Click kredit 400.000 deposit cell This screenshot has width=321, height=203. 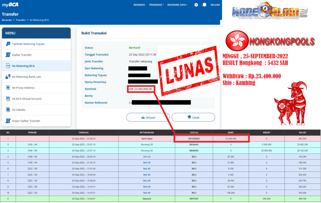(266, 199)
